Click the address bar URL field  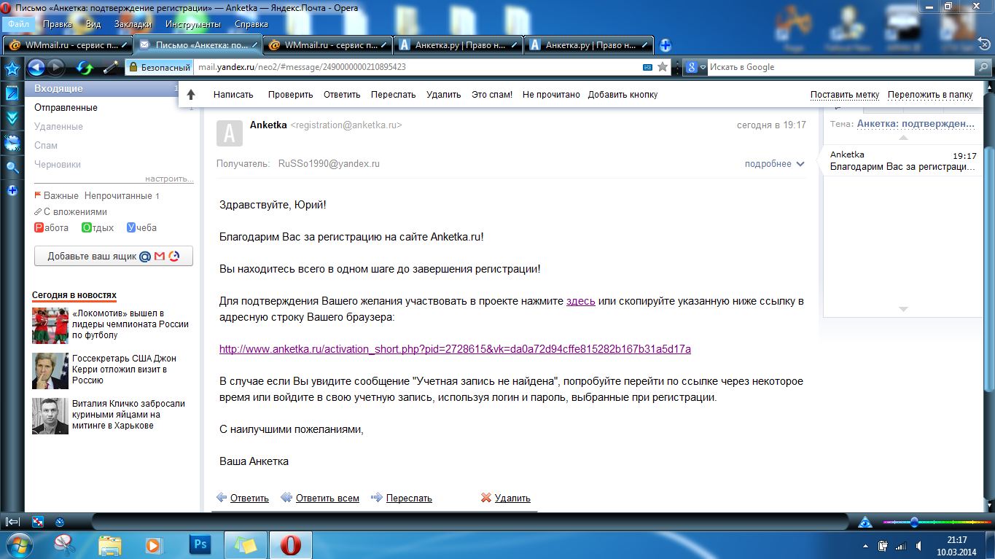click(417, 67)
